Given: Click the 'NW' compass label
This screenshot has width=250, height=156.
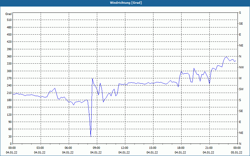Looking at the screenshot, I should (x=241, y=67).
